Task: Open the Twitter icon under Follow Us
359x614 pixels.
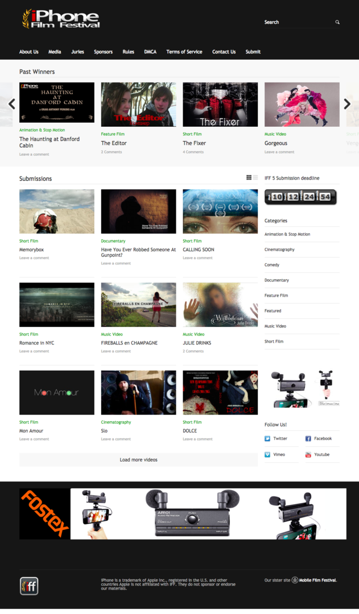Action: (x=267, y=439)
